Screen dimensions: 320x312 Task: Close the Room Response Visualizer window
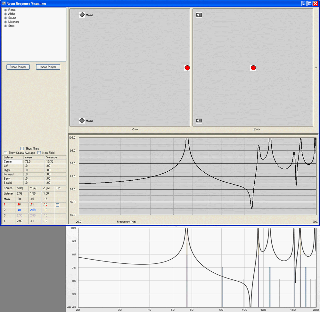315,4
